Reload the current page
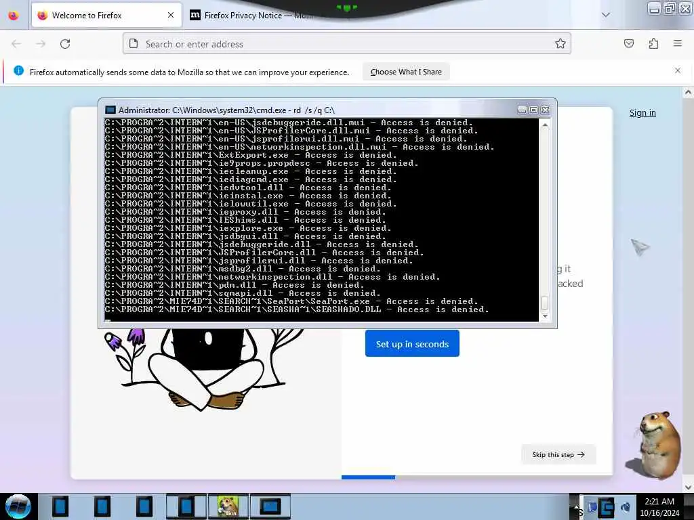 click(x=65, y=44)
